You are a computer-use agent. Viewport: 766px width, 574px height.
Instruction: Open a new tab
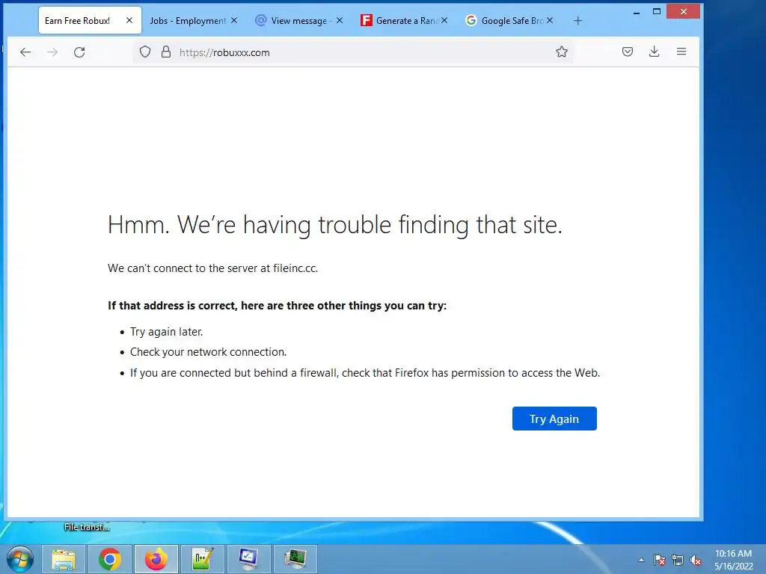coord(578,20)
